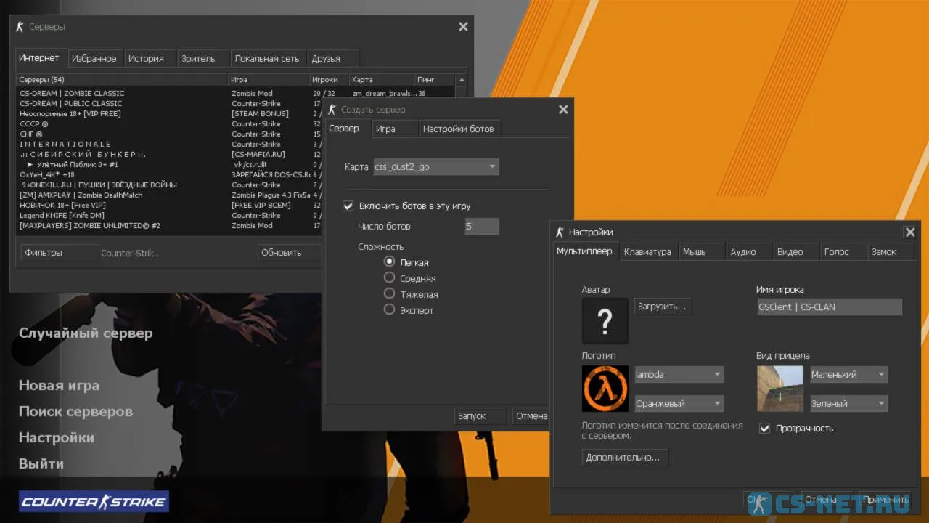Open the lambda logo dropdown
Image resolution: width=929 pixels, height=523 pixels.
(679, 375)
